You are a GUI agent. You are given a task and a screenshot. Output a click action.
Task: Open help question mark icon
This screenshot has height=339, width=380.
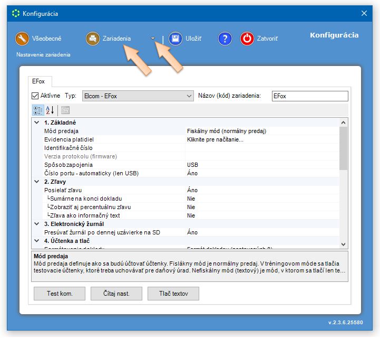coord(225,39)
